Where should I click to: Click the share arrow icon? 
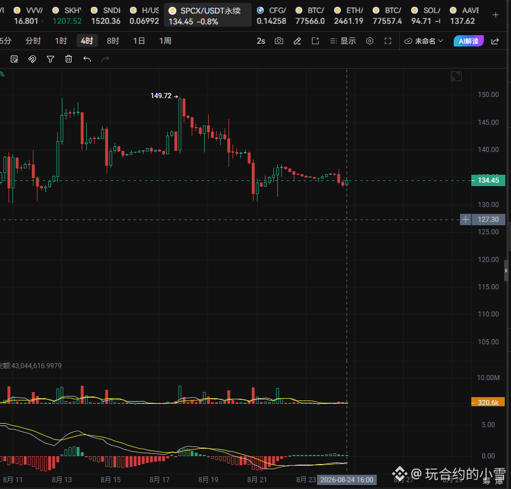tap(495, 41)
